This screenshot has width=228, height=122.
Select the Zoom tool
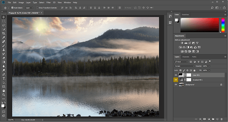[4, 95]
